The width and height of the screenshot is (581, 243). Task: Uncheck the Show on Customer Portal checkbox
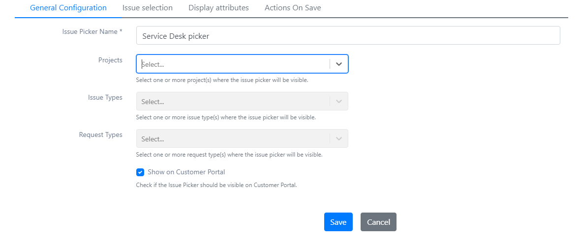click(x=140, y=172)
